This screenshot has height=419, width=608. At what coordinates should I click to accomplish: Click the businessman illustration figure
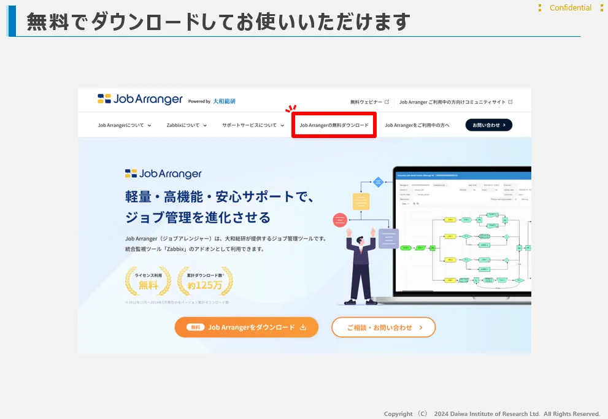point(361,267)
